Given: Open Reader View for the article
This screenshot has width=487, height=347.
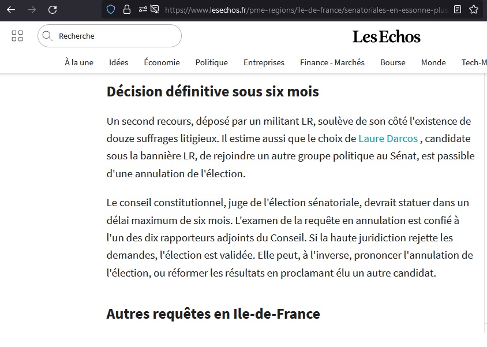Looking at the screenshot, I should pyautogui.click(x=456, y=10).
